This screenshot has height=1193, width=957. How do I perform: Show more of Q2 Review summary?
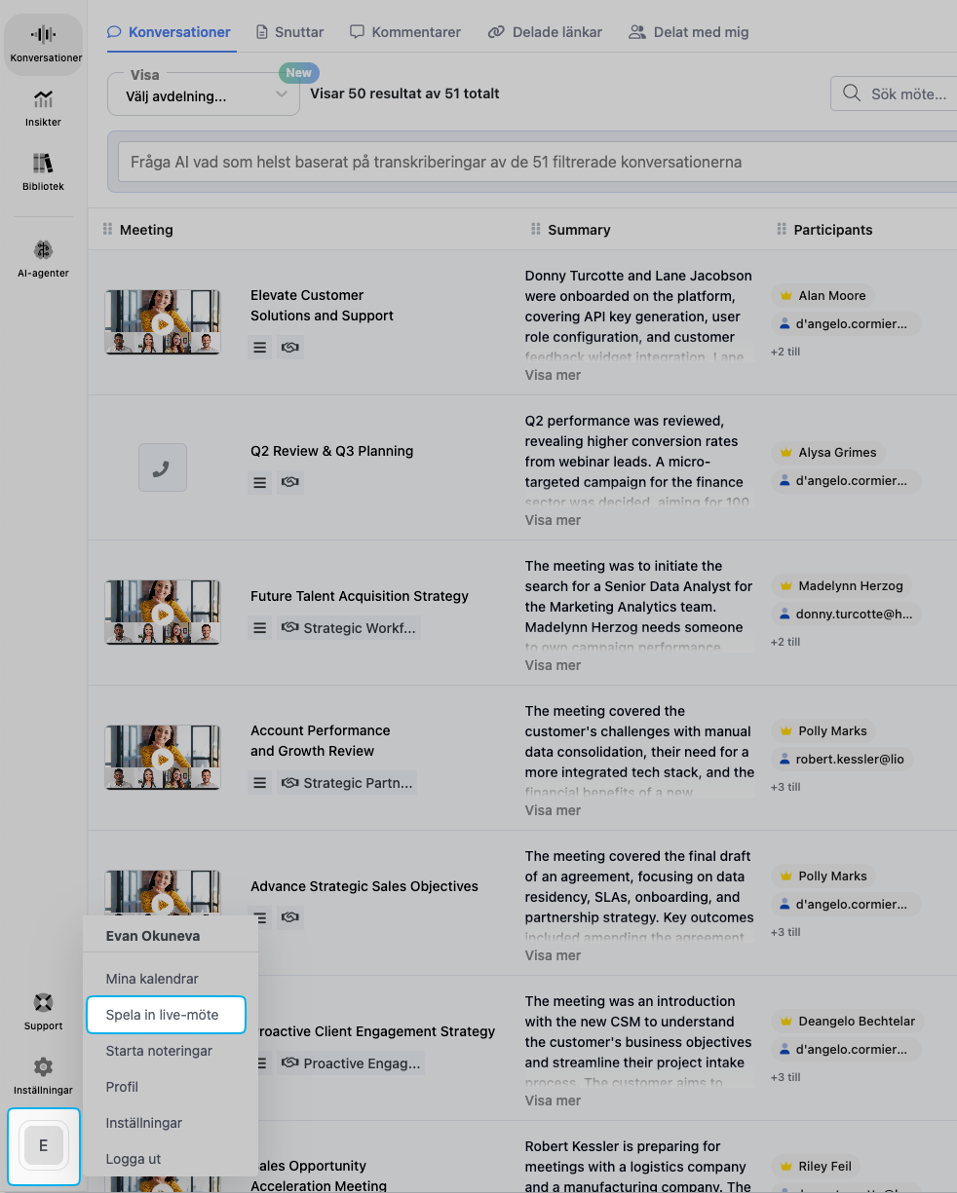(x=553, y=520)
